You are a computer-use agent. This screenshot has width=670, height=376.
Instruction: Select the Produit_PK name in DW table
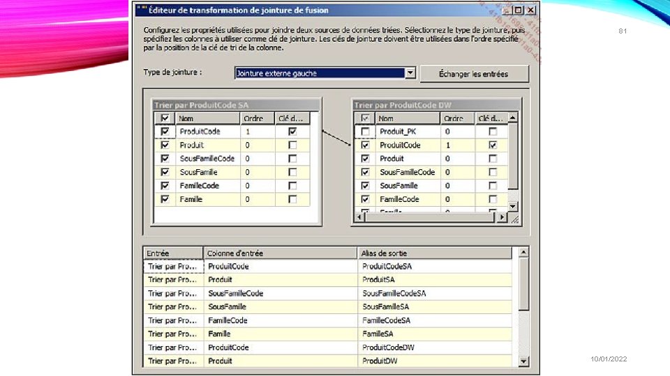[x=398, y=132]
